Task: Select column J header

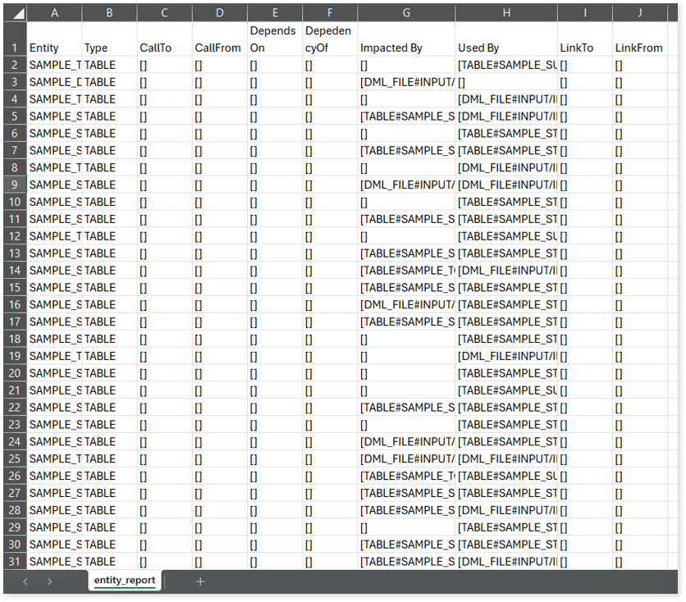Action: tap(640, 13)
